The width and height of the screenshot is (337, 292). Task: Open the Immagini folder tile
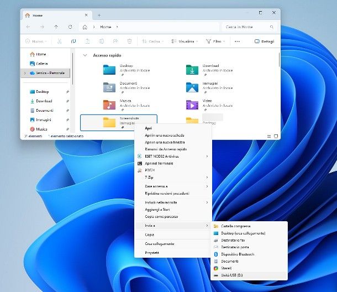point(209,87)
